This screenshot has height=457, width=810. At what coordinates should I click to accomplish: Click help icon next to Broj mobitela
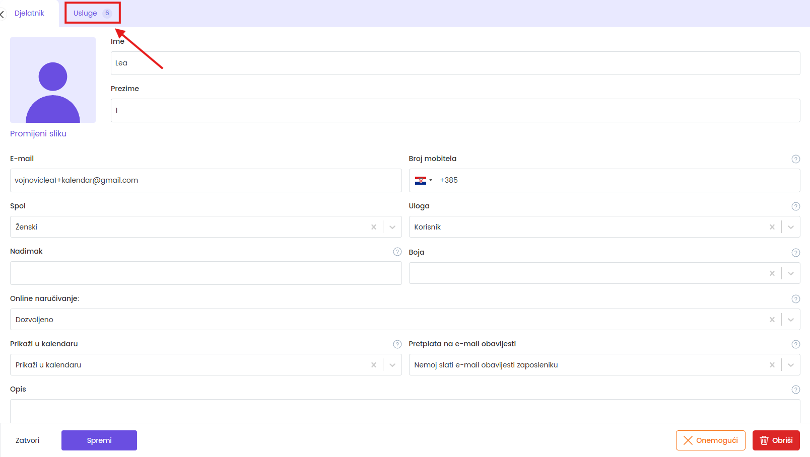(x=795, y=159)
